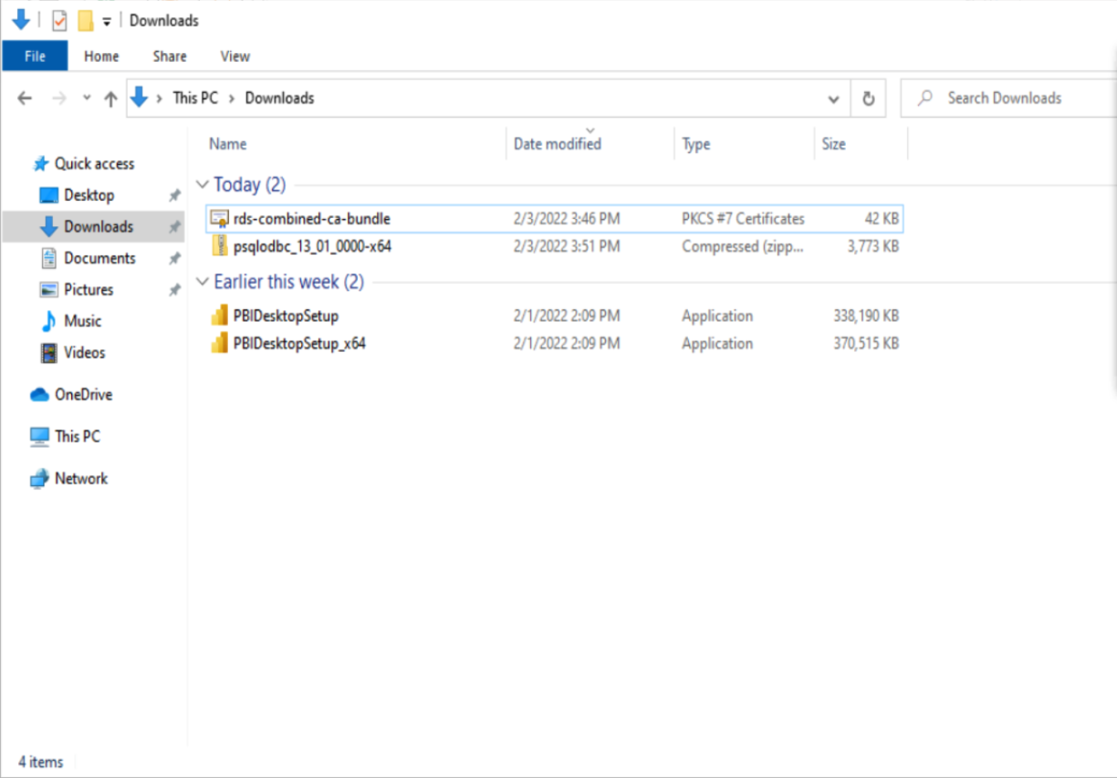Open Network in the navigation pane
Viewport: 1117px width, 778px height.
click(80, 479)
